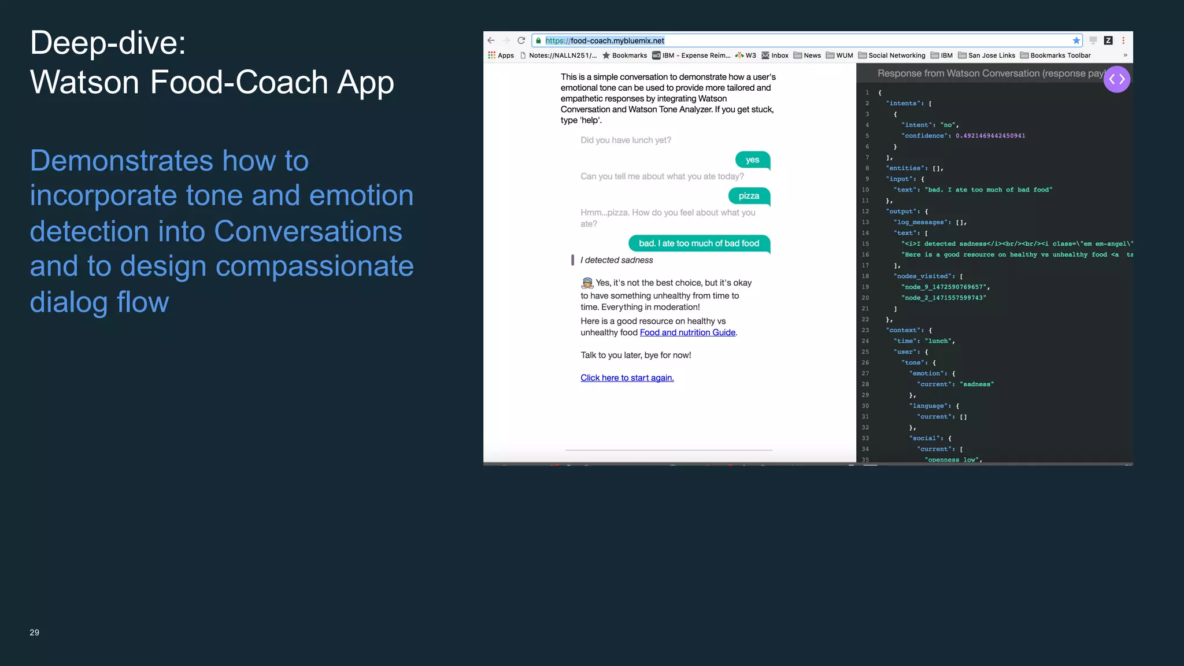Screen dimensions: 1184x666
Task: Open IBM - Expense Reim... bookmark
Action: [x=691, y=55]
